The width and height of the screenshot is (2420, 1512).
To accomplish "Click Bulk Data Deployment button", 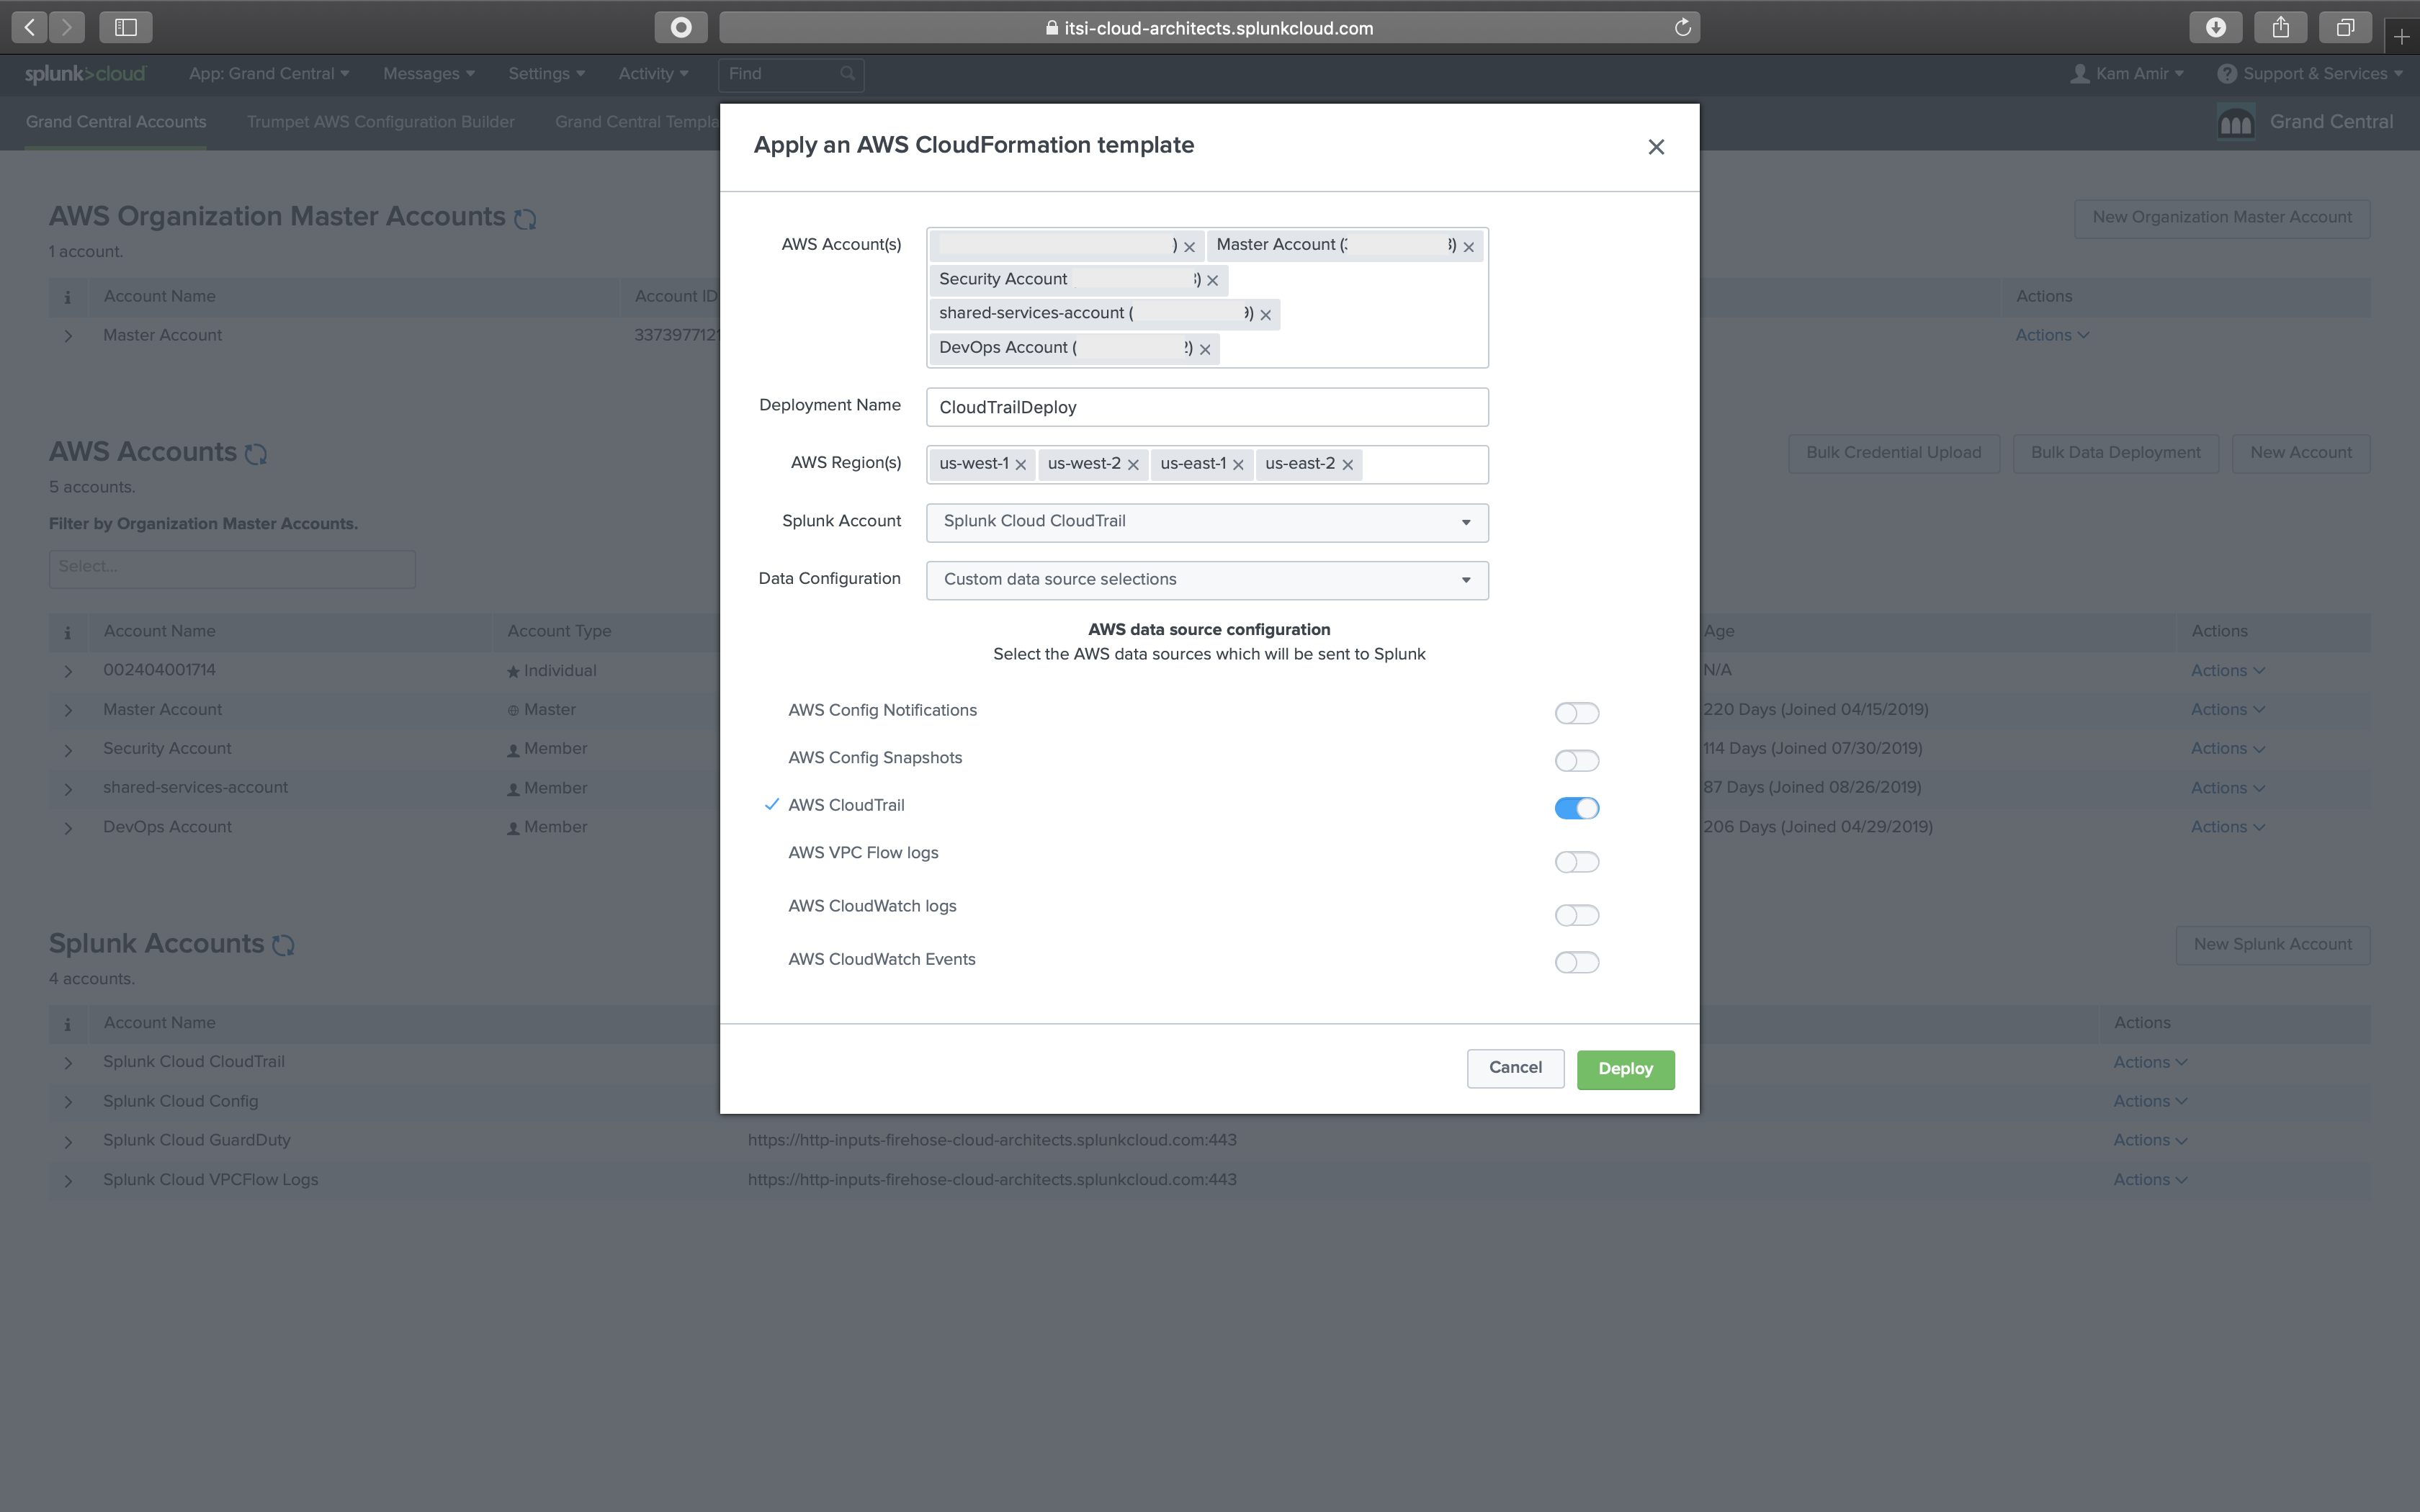I will [2115, 453].
